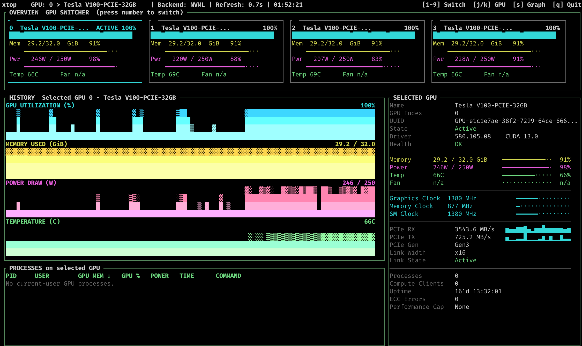Viewport: 582px width, 346px height.
Task: Switch to GPU 3 card
Action: point(499,51)
